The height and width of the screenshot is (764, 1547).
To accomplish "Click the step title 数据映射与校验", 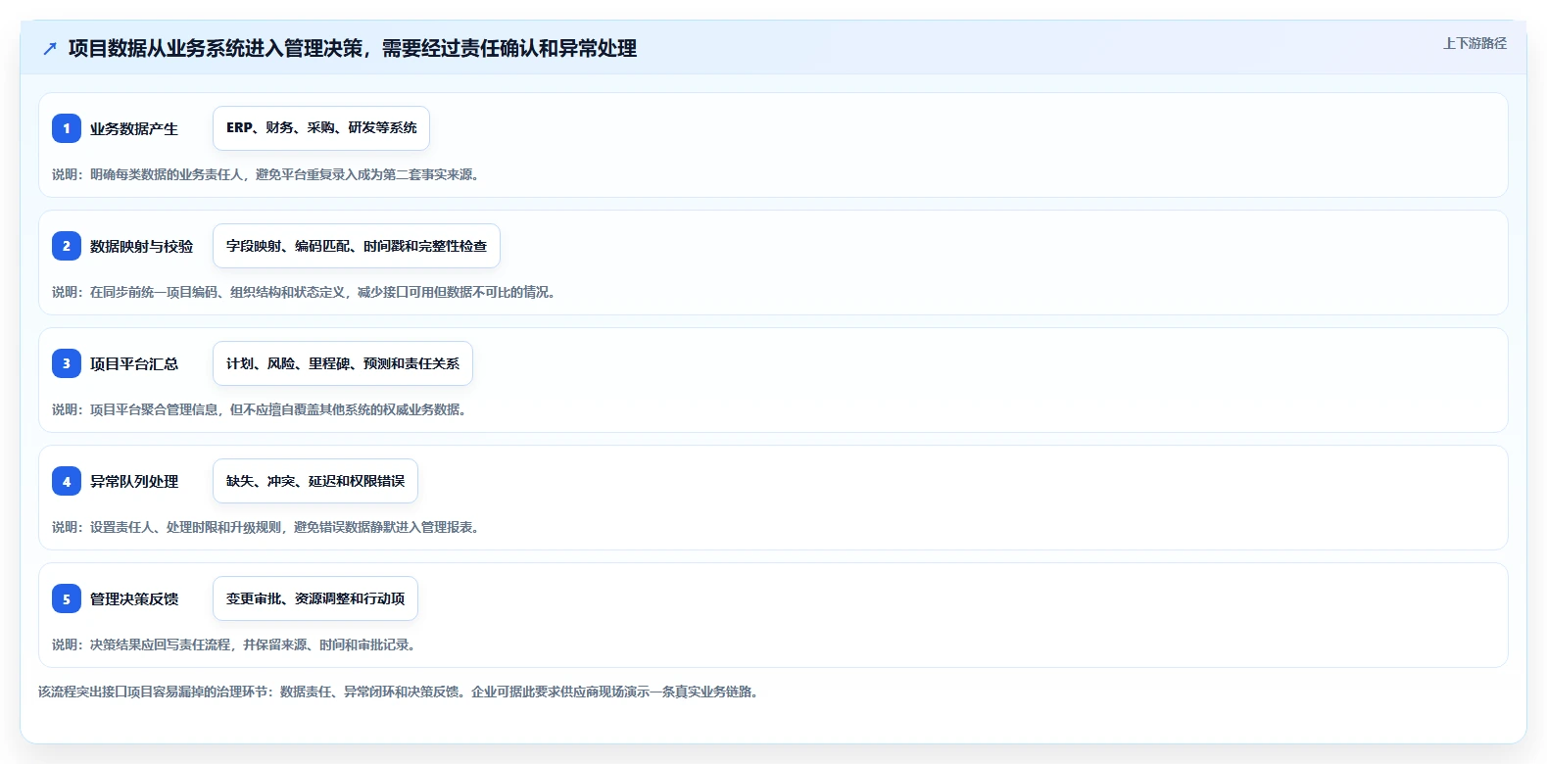I will (142, 246).
